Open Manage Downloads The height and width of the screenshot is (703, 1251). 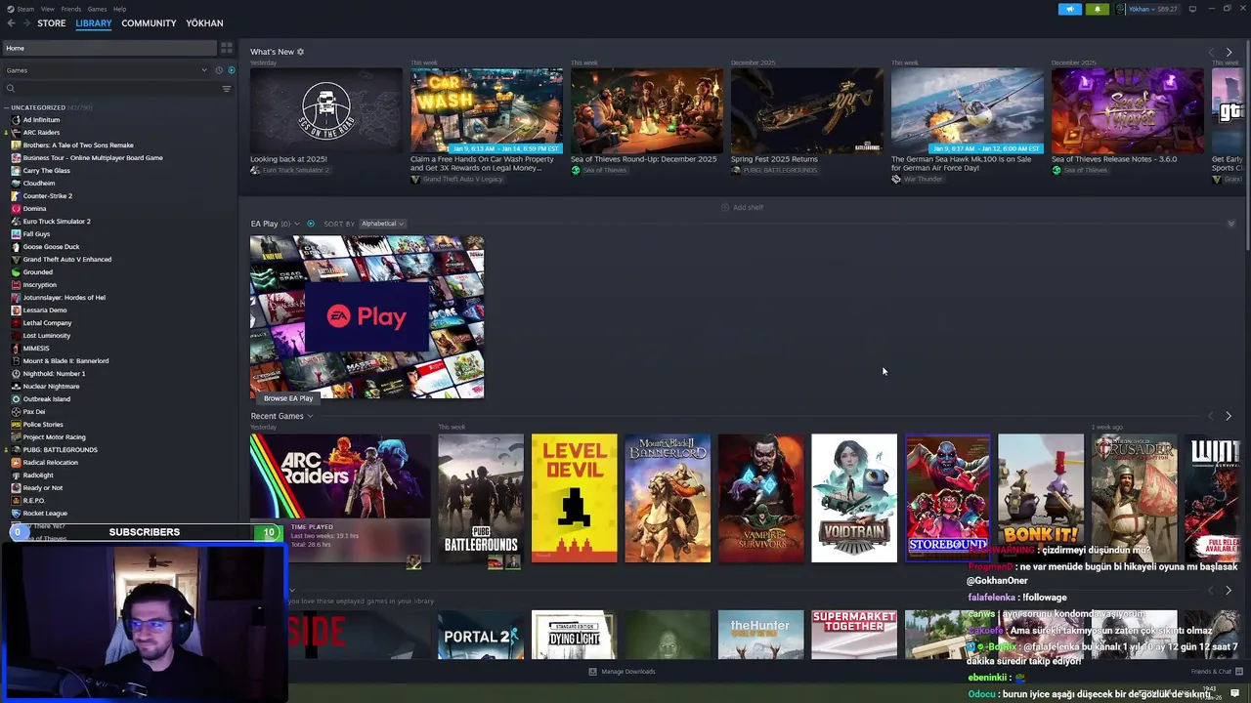(622, 672)
